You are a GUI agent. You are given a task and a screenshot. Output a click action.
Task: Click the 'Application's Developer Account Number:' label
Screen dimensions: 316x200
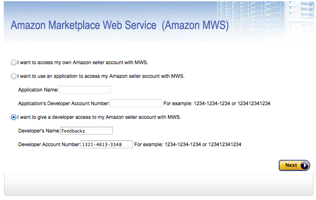(64, 104)
